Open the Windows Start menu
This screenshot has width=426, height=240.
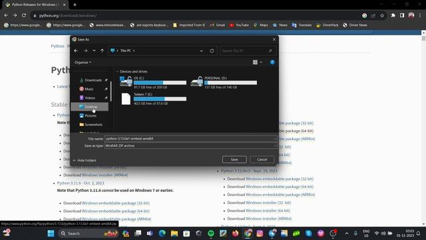51,233
